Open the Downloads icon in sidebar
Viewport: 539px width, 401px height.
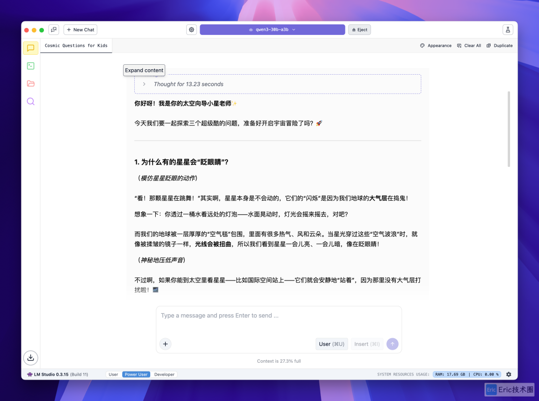point(30,358)
